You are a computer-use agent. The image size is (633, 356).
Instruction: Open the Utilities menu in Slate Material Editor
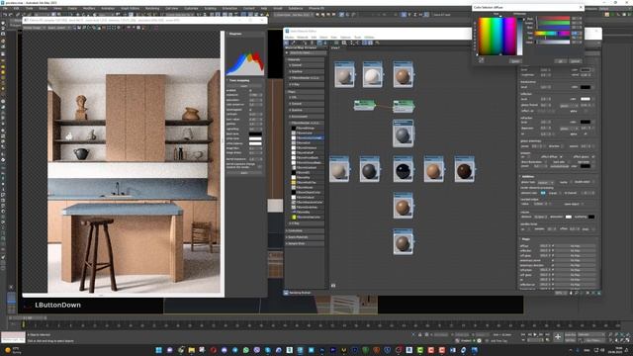[x=369, y=38]
